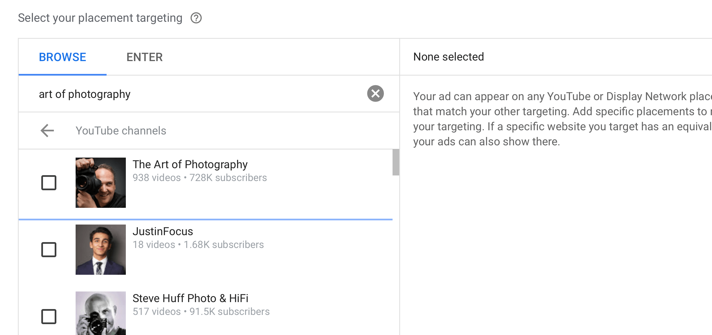712x335 pixels.
Task: Click 18 videos • 1.68K subscribers text
Action: point(198,245)
